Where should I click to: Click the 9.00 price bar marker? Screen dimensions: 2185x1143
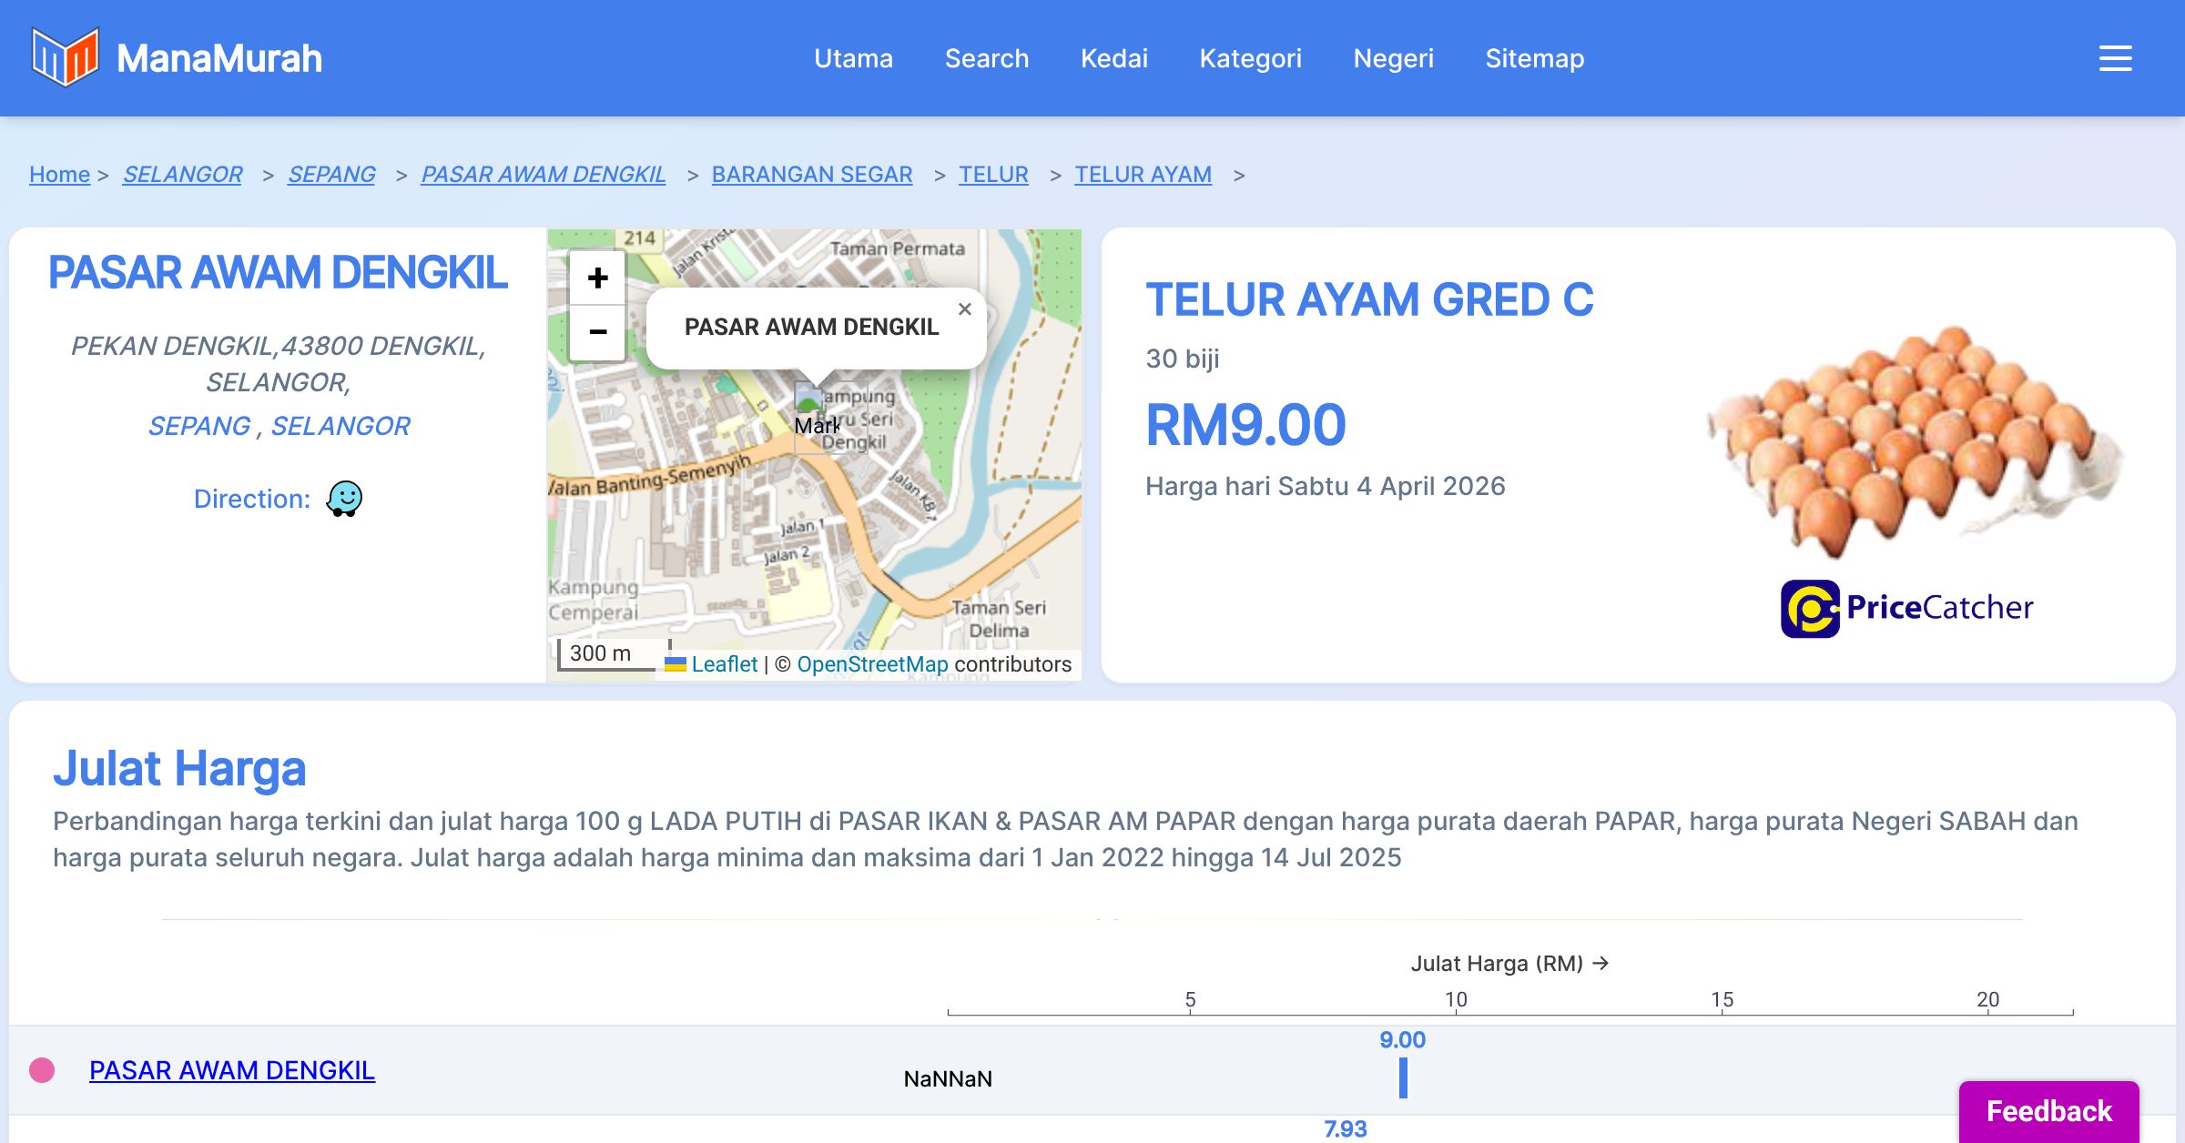[1403, 1077]
